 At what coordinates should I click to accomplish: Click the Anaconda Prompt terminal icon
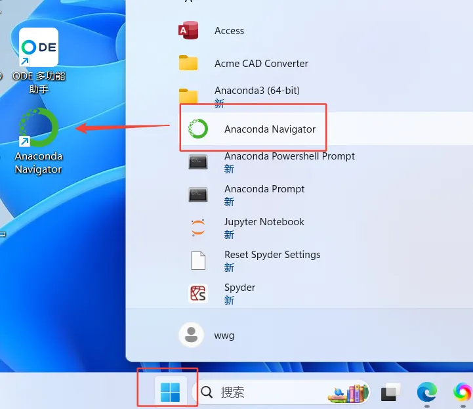coord(198,195)
